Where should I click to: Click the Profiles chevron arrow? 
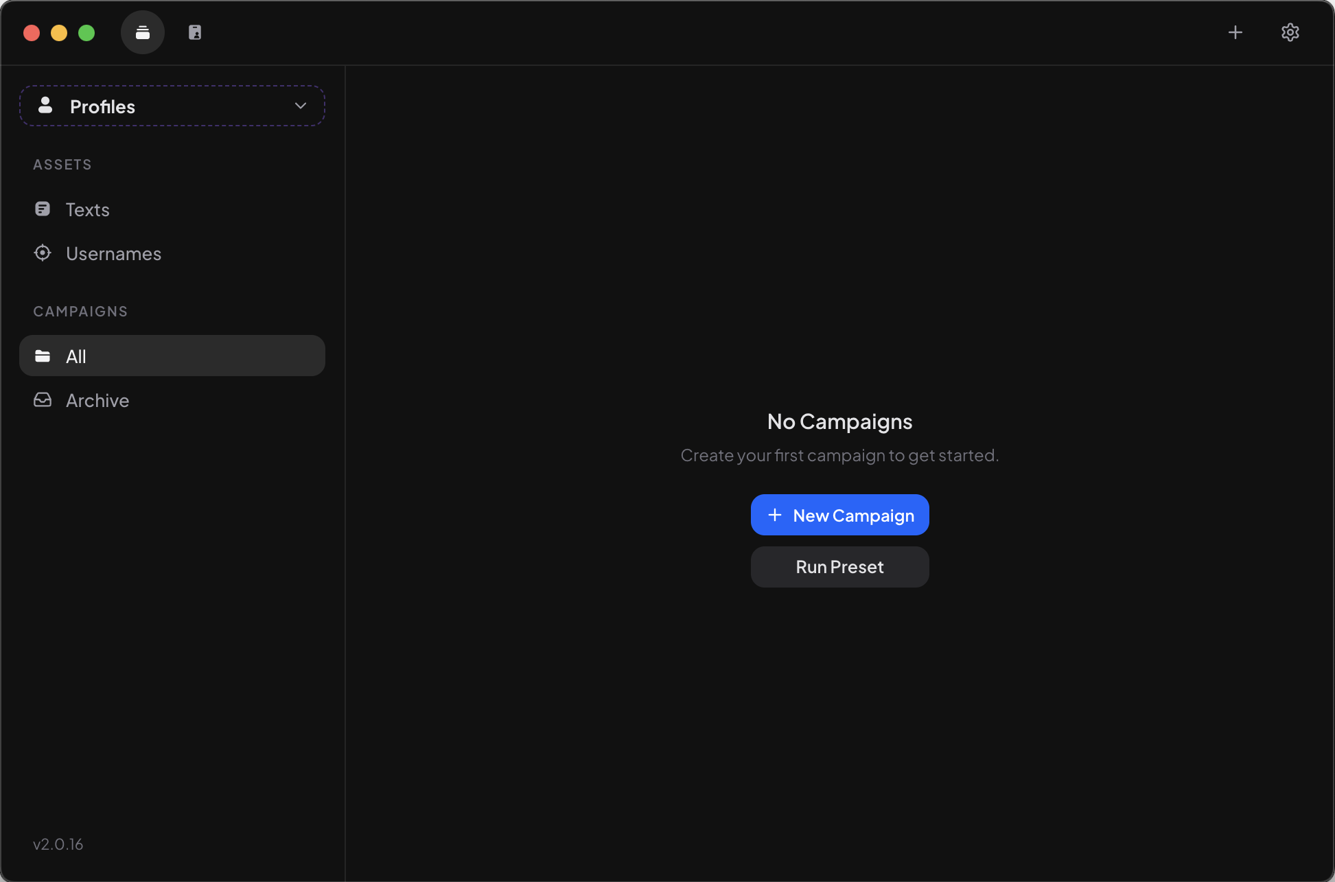pyautogui.click(x=301, y=106)
